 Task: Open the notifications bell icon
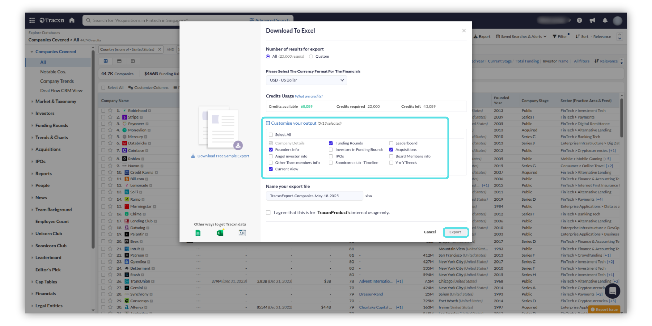pos(605,20)
